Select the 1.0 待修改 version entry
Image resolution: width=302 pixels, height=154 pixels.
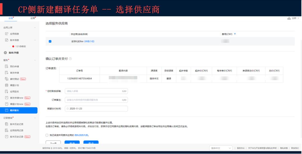[x=21, y=47]
